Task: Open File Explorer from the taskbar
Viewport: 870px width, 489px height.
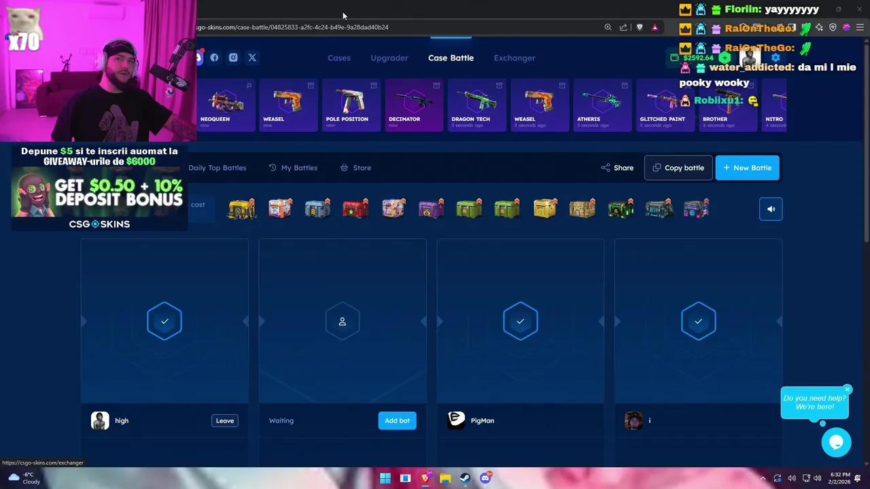Action: (445, 478)
